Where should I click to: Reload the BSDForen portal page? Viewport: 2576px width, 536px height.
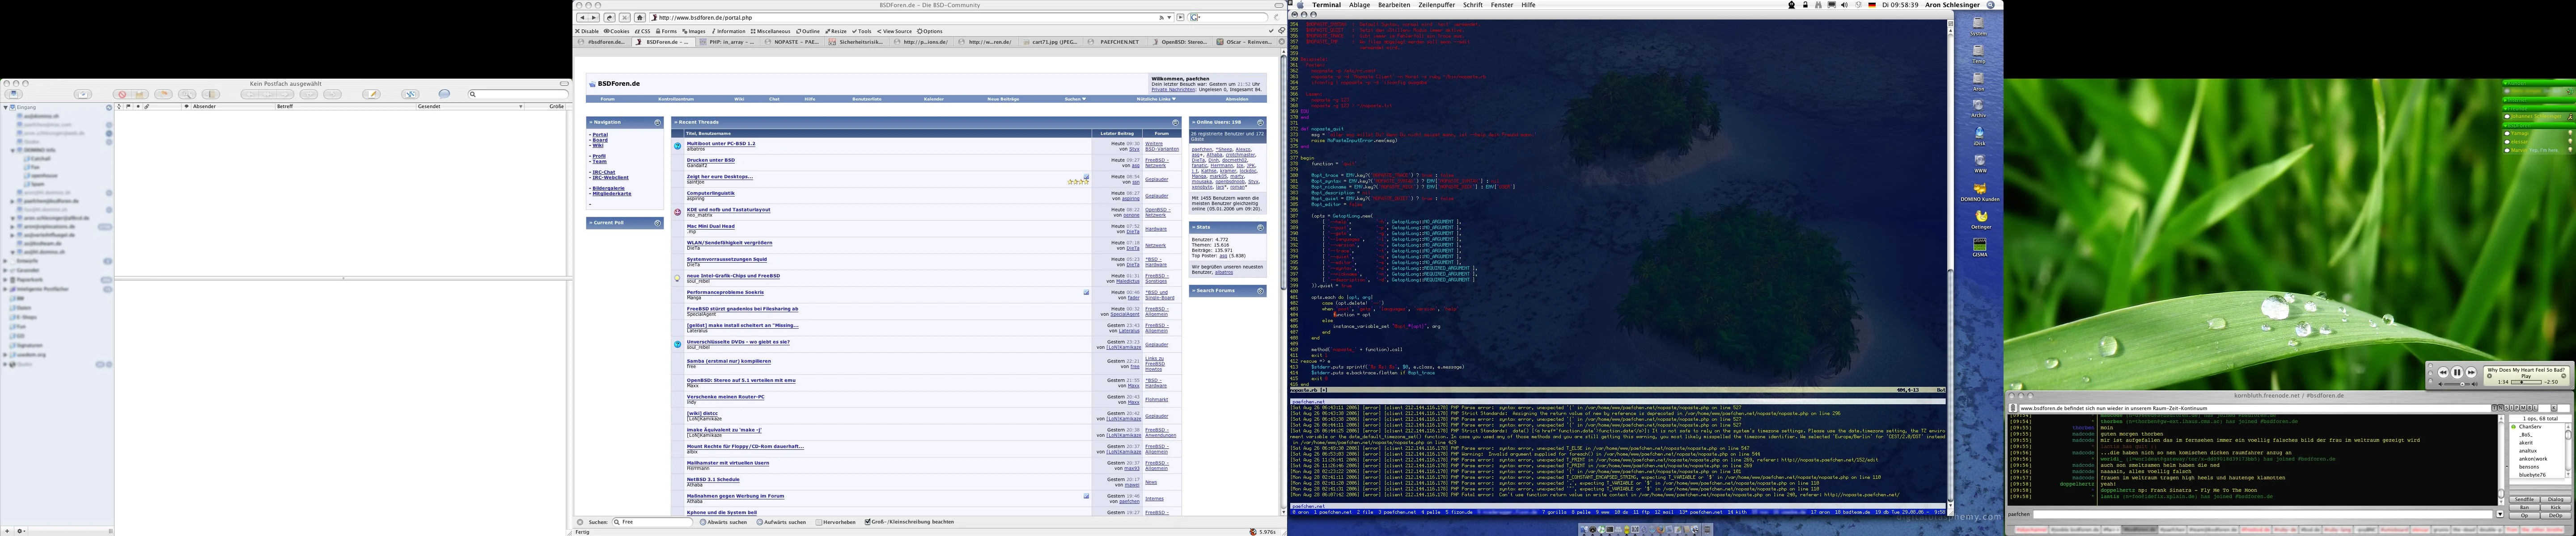point(609,17)
